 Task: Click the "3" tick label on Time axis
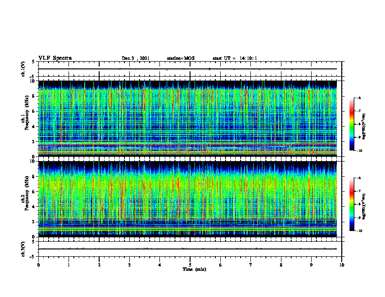pyautogui.click(x=129, y=265)
